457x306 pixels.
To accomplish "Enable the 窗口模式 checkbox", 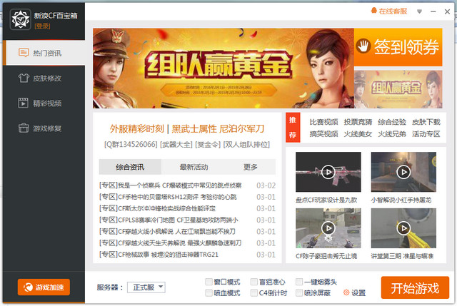I will click(209, 282).
